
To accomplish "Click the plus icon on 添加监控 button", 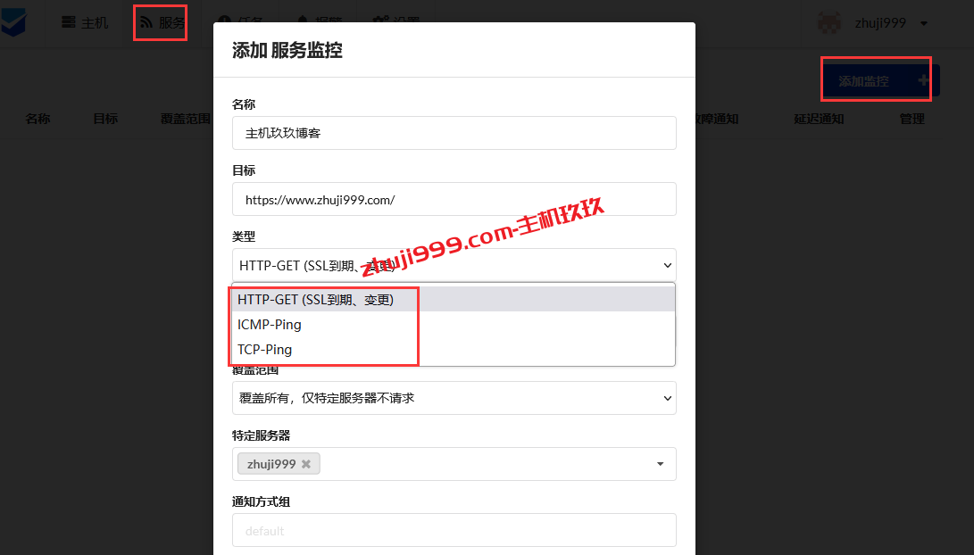I will click(x=924, y=80).
